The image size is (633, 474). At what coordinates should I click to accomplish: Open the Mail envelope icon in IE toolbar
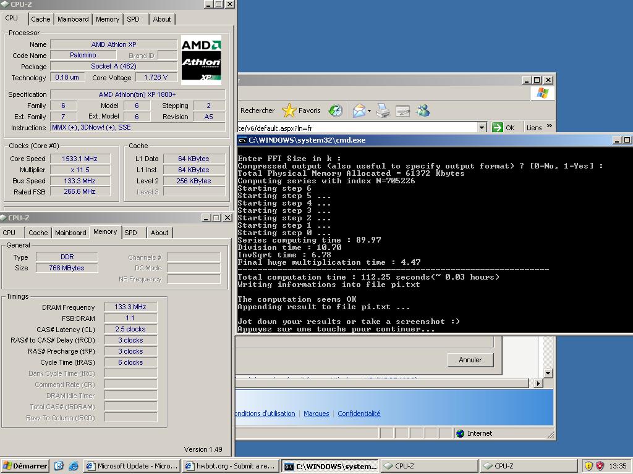pos(359,110)
